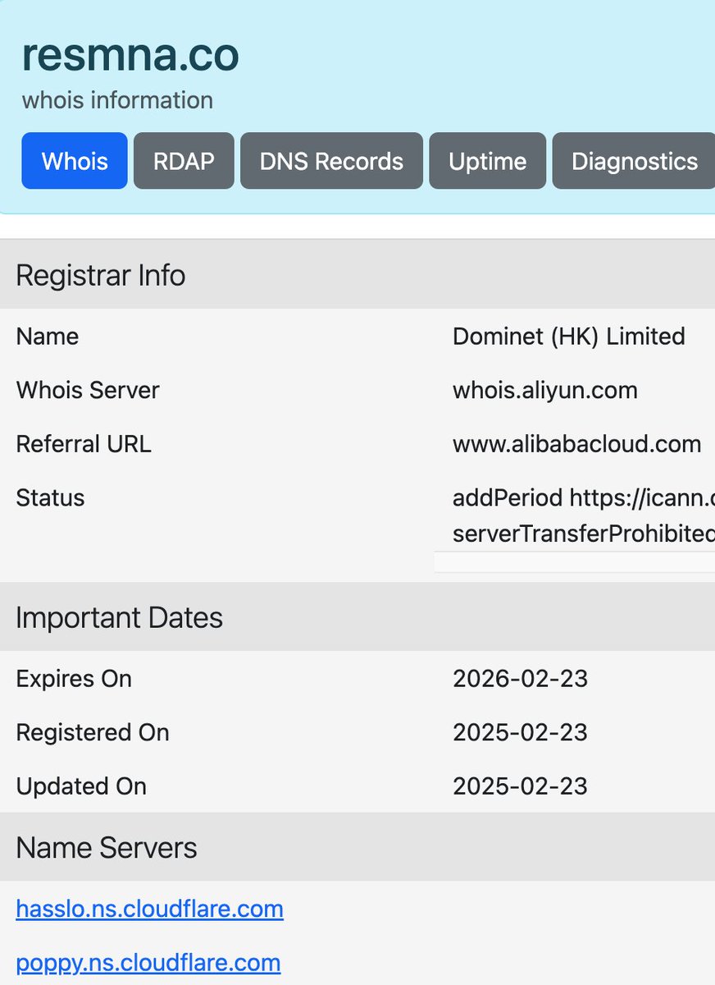Click the Name Servers section header
Screen dimensions: 715x985
[x=357, y=847]
